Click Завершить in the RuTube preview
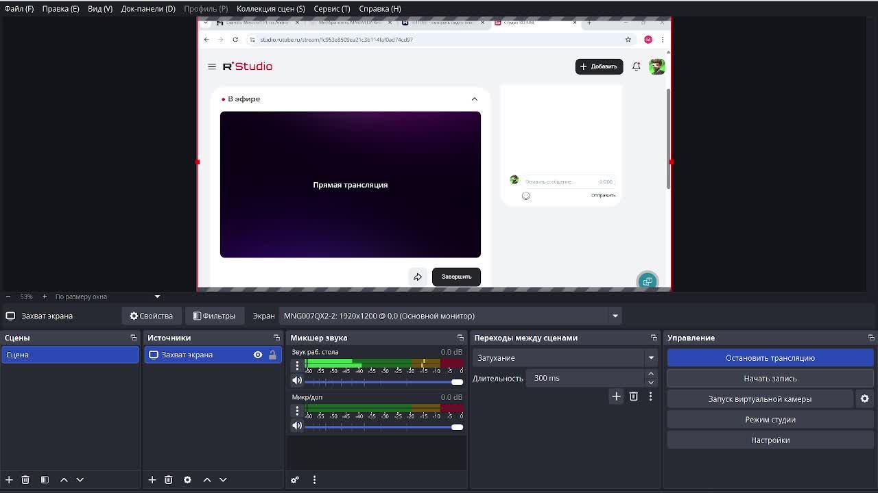Screen dimensions: 878x493 click(456, 277)
